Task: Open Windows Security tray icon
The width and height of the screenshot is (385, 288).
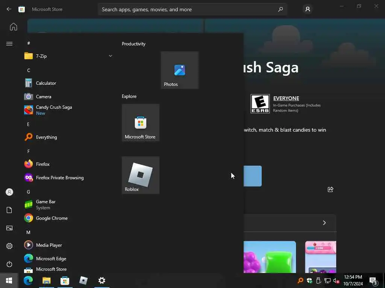Action: tap(309, 280)
